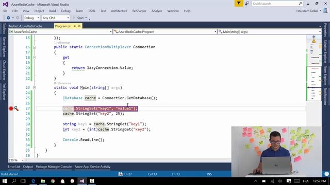Open Windows taskbar search
This screenshot has width=330, height=185.
(14, 181)
